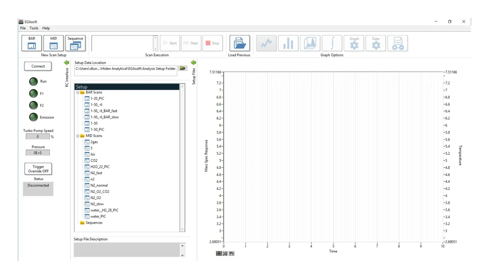The height and width of the screenshot is (279, 489).
Task: Open the Help menu
Action: pos(46,28)
